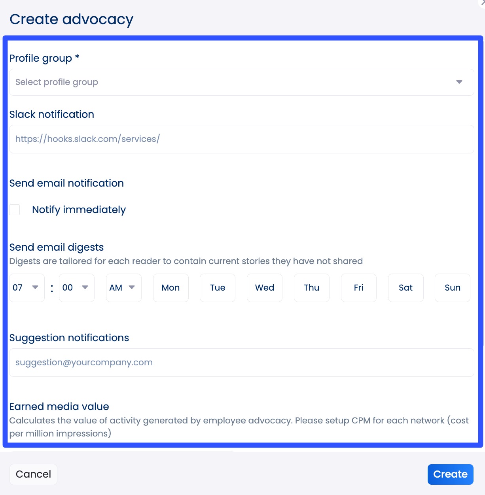The image size is (485, 495).
Task: Toggle Tue as a digest day
Action: click(217, 287)
